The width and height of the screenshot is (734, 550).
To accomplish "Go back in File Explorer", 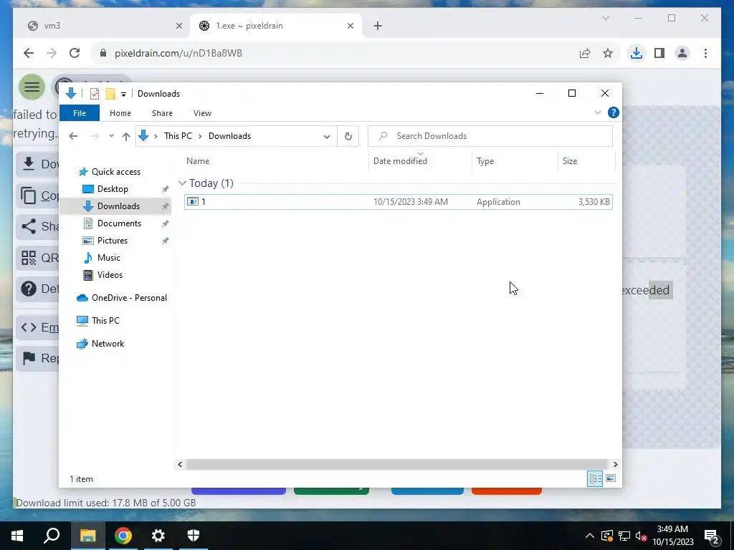I will tap(73, 136).
